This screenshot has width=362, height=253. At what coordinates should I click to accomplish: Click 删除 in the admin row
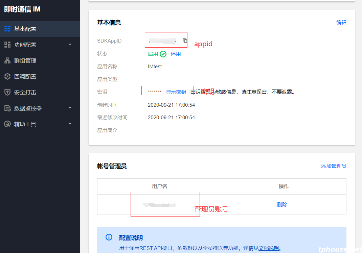click(x=282, y=204)
